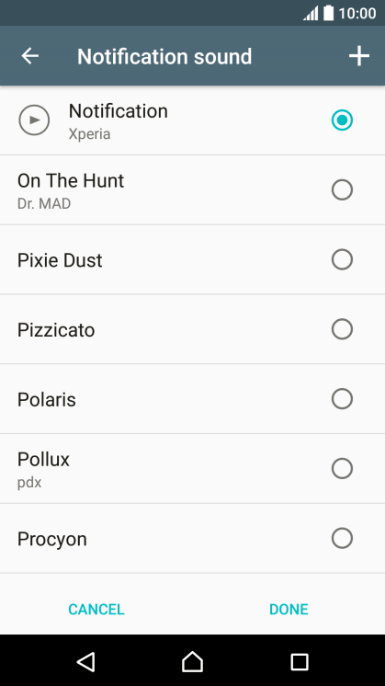Choose Procyon radio button
This screenshot has width=385, height=686.
click(x=342, y=538)
